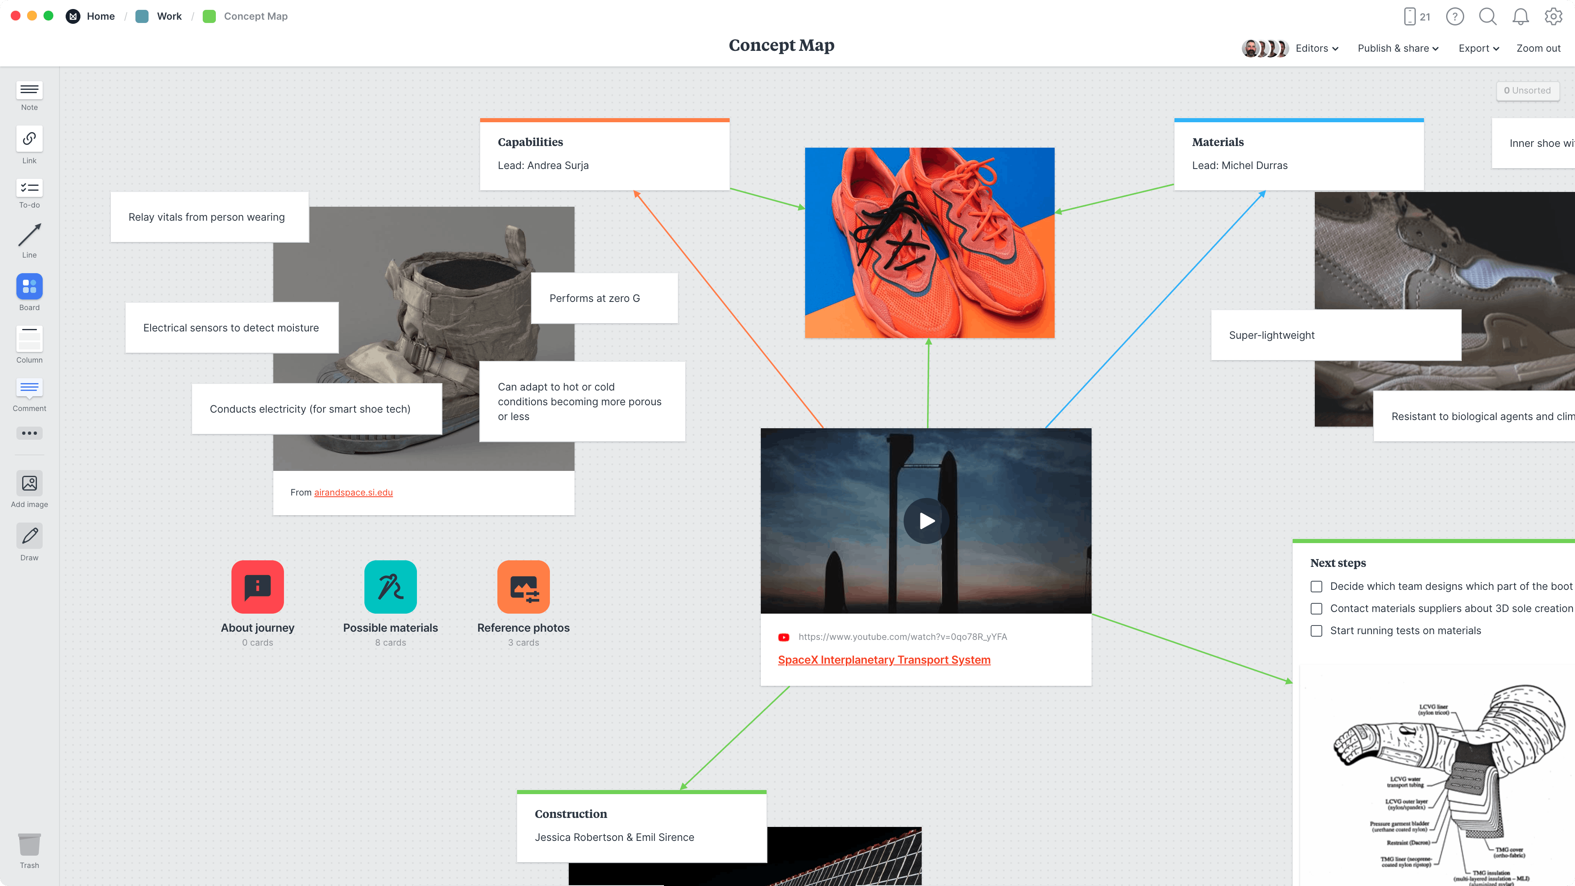
Task: Open the Publish & share dropdown
Action: pyautogui.click(x=1398, y=48)
